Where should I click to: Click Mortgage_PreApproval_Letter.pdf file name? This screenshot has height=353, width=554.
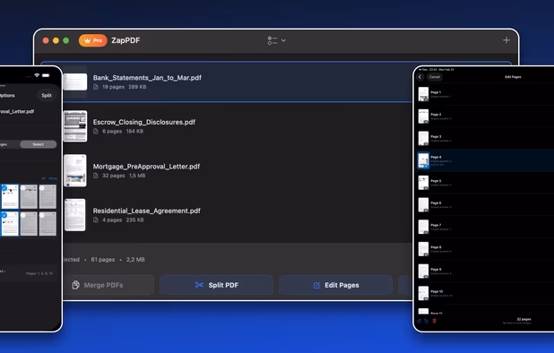[146, 167]
